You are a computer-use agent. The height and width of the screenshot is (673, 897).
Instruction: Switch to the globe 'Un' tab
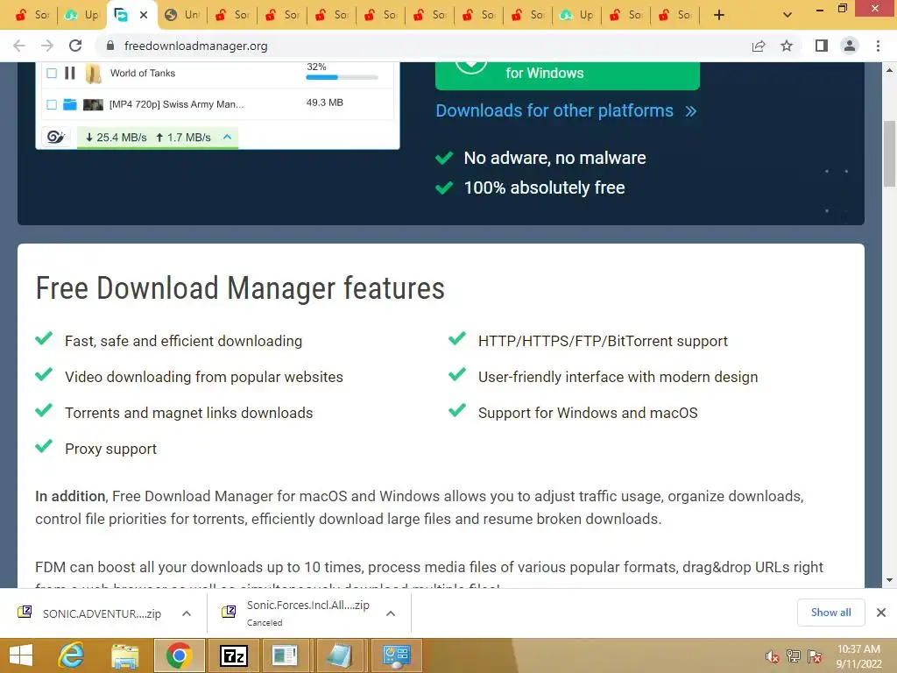(182, 15)
